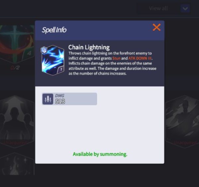The height and width of the screenshot is (187, 199).
Task: Click the hexagon level badge on Chain Lightning card
Action: 44,50
